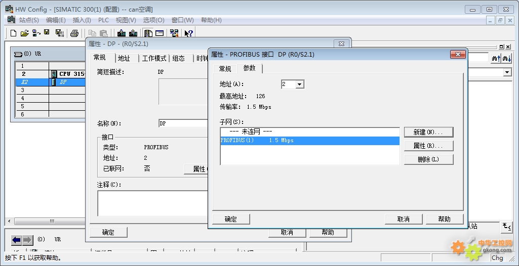Click the Print toolbar icon
519x266 pixels.
(x=74, y=33)
